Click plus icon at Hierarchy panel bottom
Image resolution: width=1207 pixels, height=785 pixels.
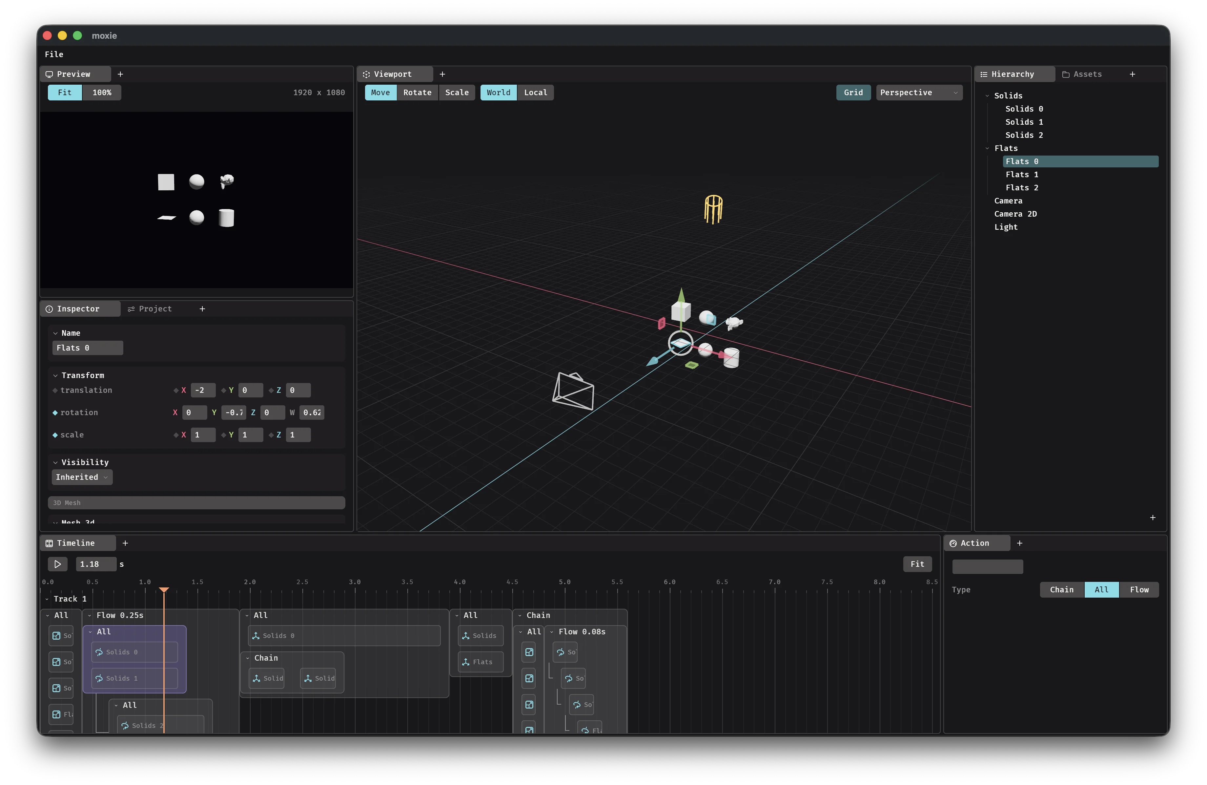tap(1153, 518)
